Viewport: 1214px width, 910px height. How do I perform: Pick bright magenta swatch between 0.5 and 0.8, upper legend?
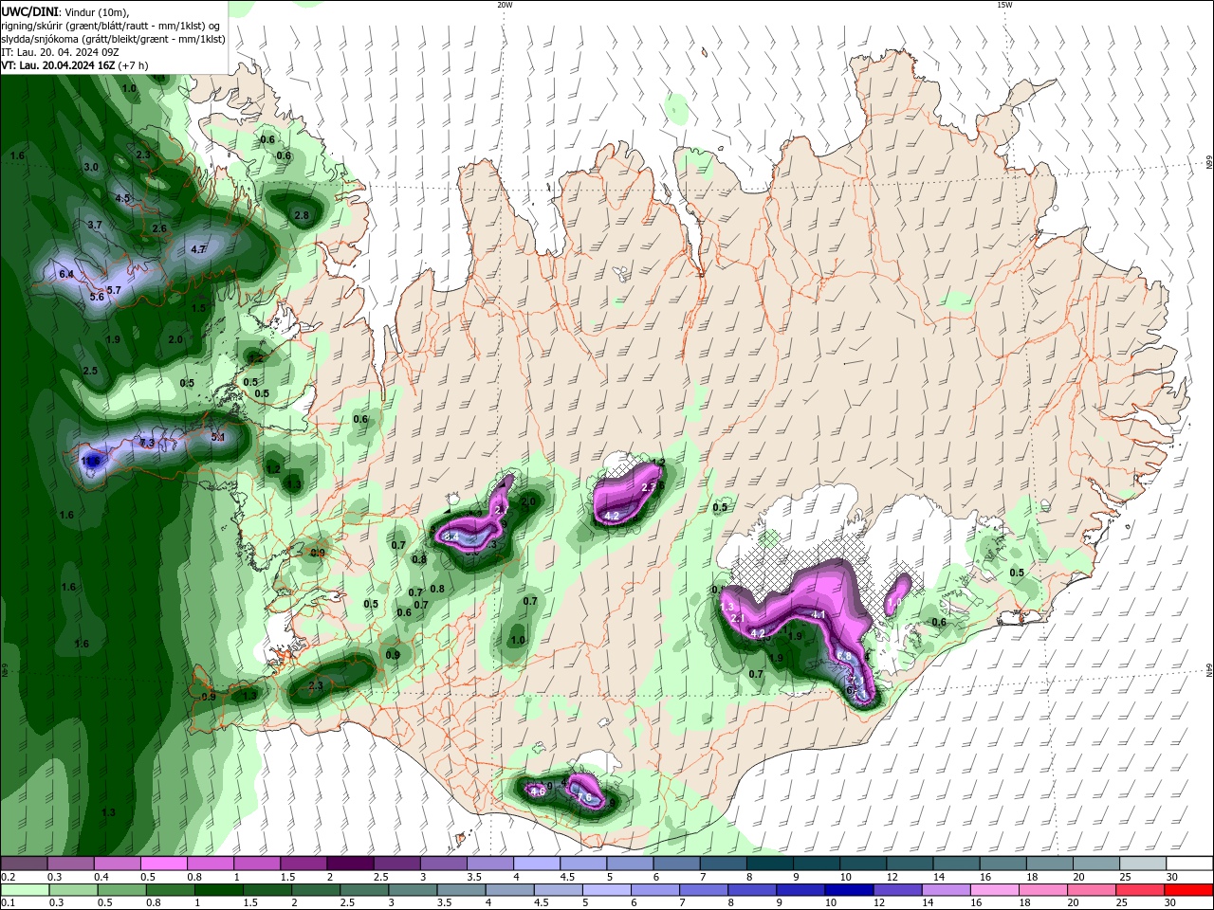point(163,864)
